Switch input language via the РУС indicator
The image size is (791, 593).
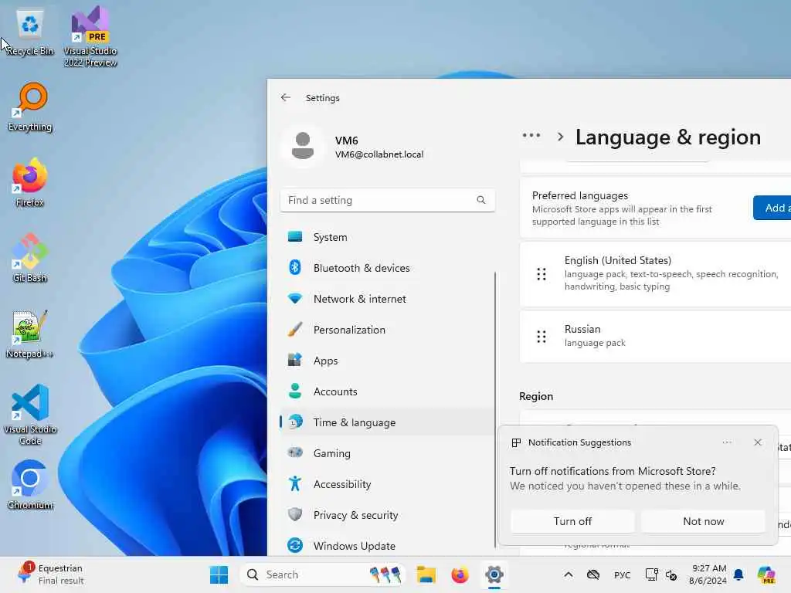tap(622, 574)
